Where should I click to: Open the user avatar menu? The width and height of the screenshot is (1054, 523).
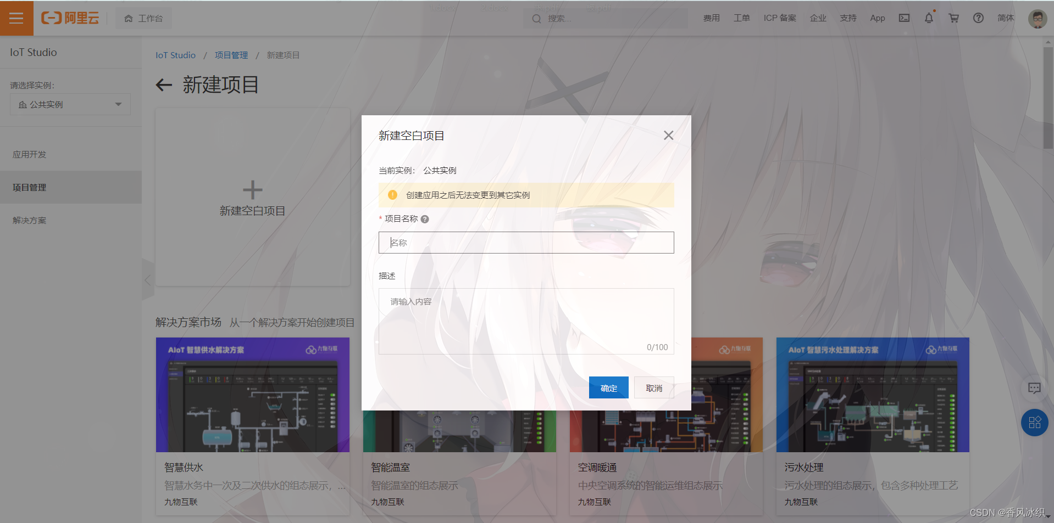(x=1038, y=19)
